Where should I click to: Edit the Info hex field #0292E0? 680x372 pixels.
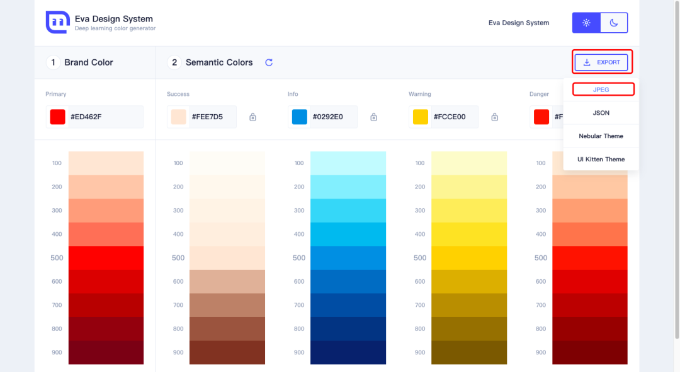[x=332, y=117]
